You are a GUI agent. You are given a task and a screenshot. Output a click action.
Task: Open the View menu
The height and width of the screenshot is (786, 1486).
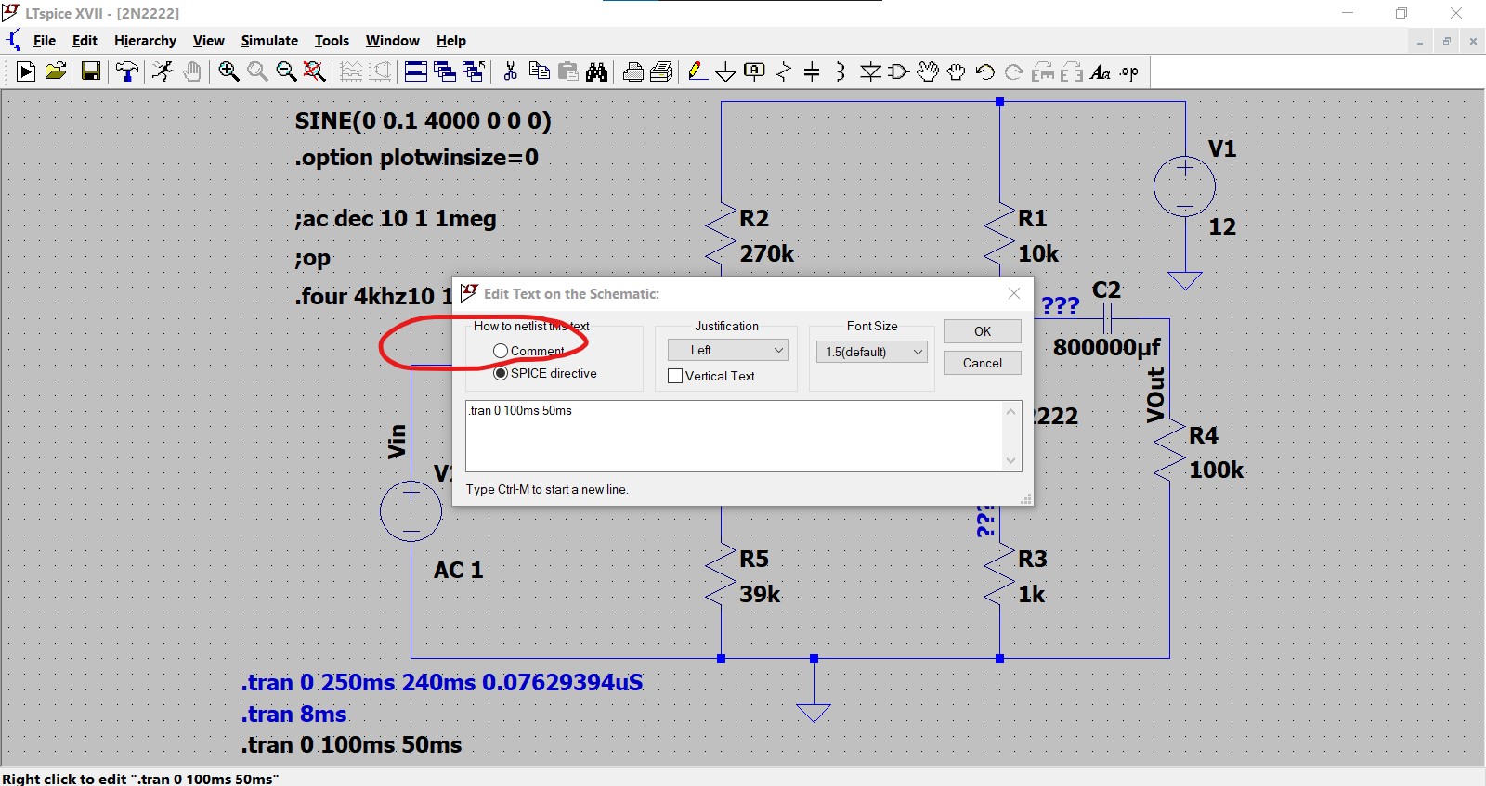208,41
